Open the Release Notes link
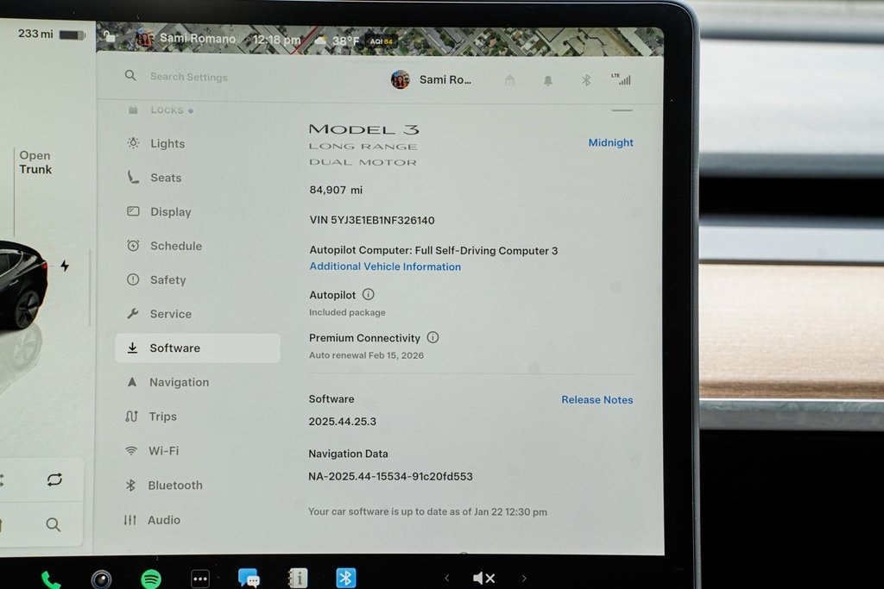The height and width of the screenshot is (589, 884). click(597, 400)
